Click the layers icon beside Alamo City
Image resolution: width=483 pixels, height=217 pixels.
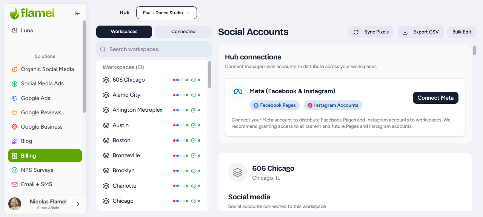click(x=106, y=95)
